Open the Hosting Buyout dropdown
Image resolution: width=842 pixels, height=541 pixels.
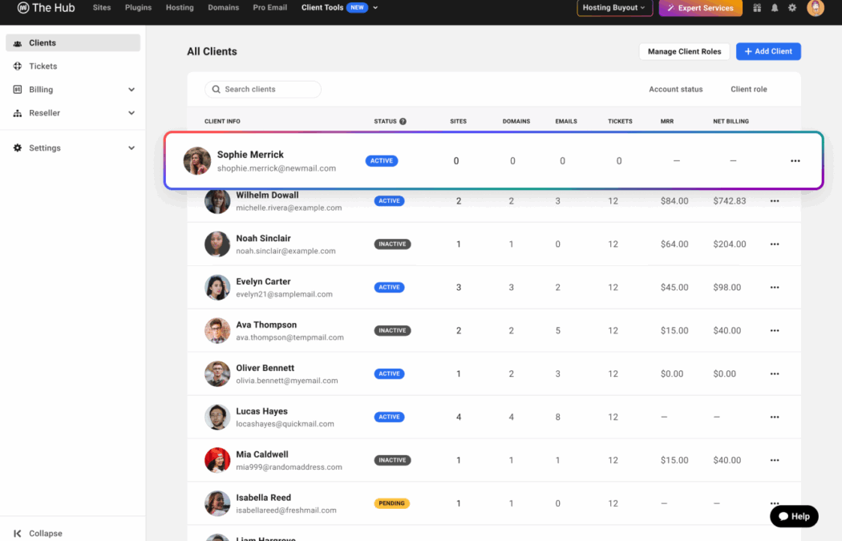[x=613, y=8]
